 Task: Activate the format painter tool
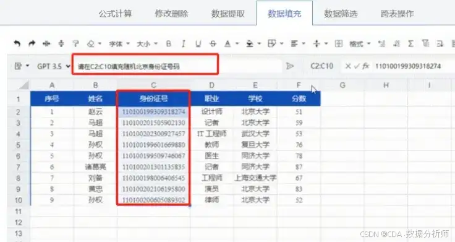76,44
